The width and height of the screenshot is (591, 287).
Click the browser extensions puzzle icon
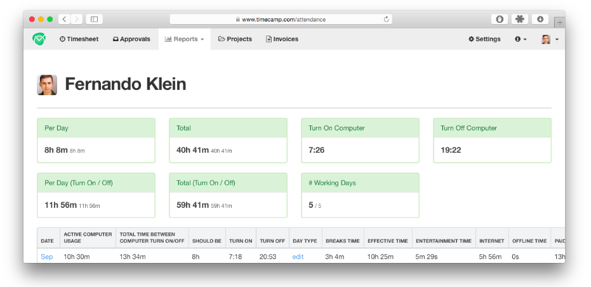(x=520, y=19)
